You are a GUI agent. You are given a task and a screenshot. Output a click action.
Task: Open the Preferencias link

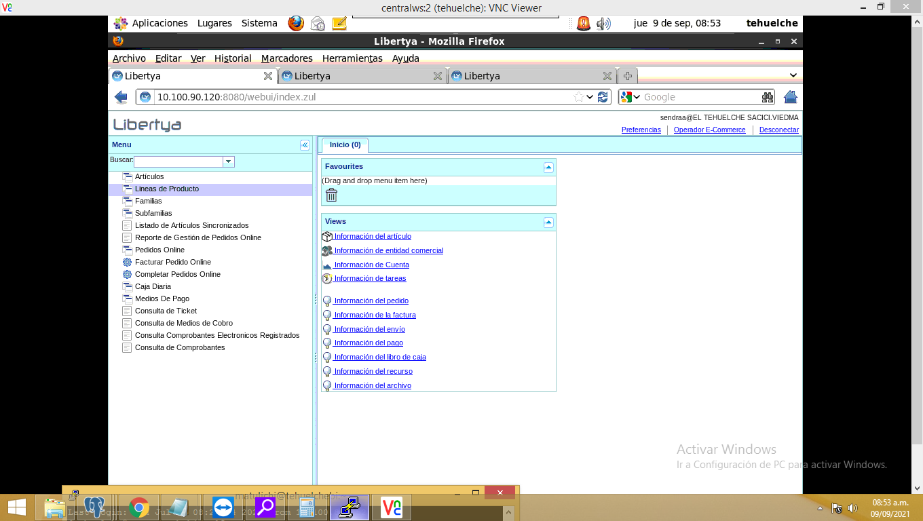point(641,130)
